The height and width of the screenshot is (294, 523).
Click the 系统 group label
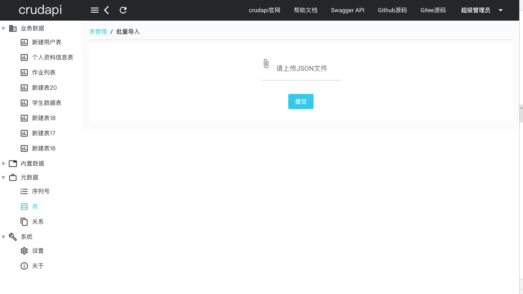point(27,237)
